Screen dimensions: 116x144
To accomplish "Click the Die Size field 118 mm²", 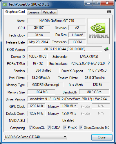I will (x=77, y=35).
